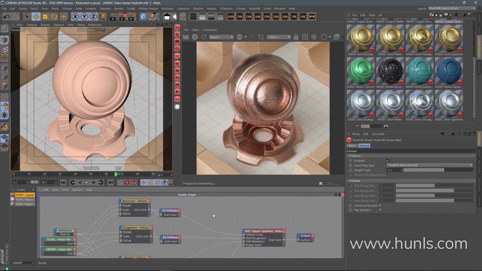482x271 pixels.
Task: Open the Input Map Type dropdown
Action: pyautogui.click(x=429, y=165)
